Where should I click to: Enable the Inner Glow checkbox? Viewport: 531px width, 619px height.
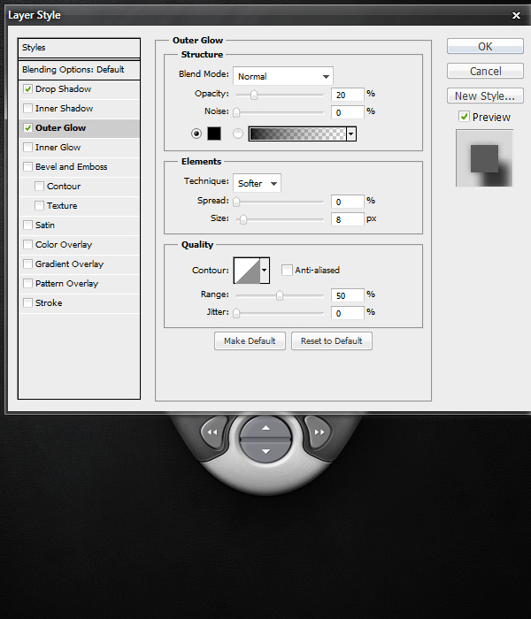click(x=27, y=148)
